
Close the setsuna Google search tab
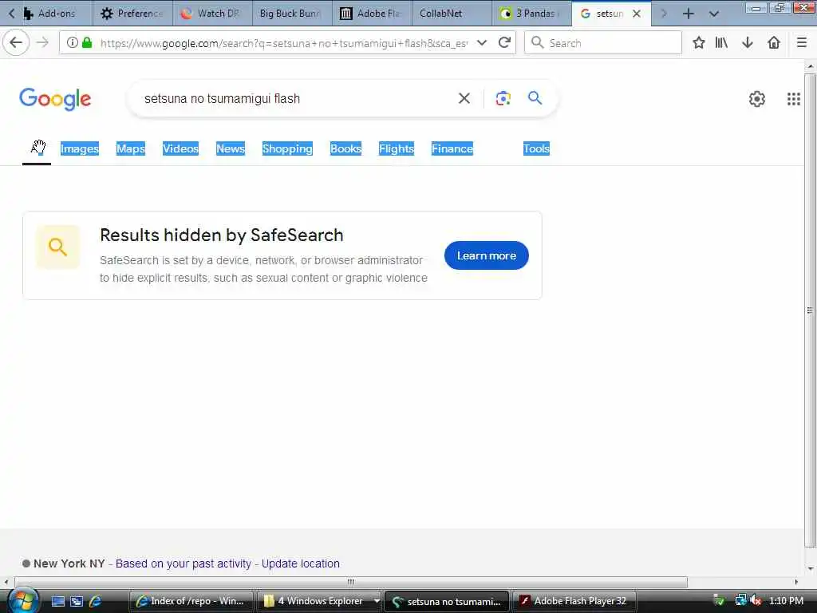point(637,14)
